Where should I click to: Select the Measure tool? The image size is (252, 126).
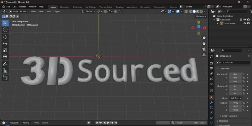pos(5,70)
